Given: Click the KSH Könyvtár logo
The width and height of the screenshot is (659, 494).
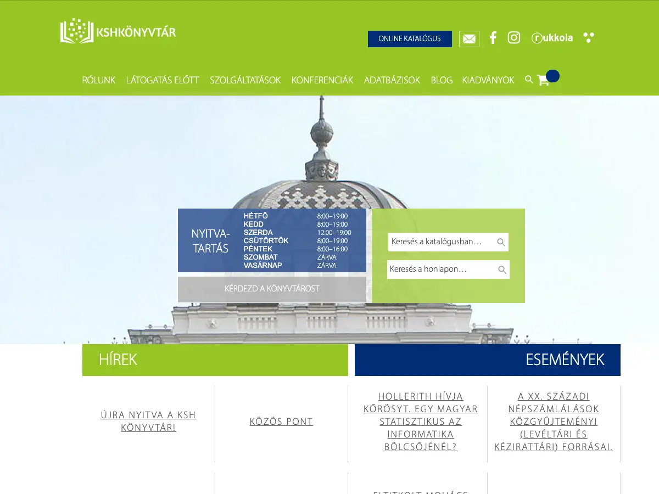Looking at the screenshot, I should 118,31.
